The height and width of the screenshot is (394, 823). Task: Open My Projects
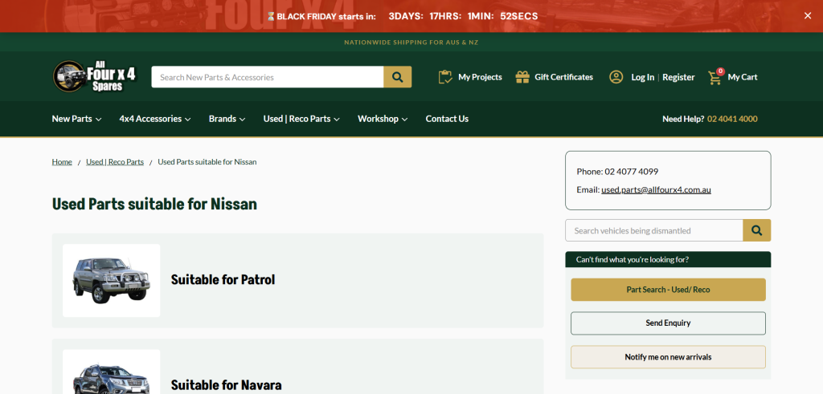click(x=480, y=77)
